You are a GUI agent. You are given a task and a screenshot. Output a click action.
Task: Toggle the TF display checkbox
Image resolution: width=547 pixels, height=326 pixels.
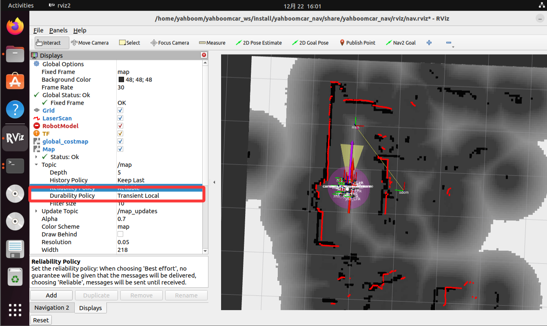click(120, 134)
